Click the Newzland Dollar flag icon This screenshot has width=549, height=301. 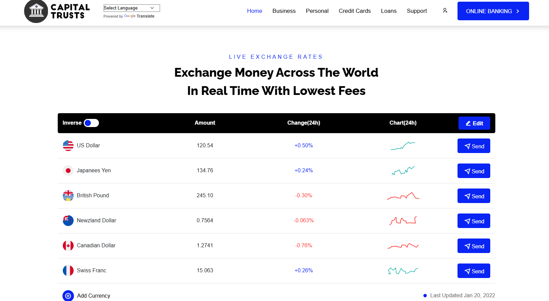click(x=68, y=221)
